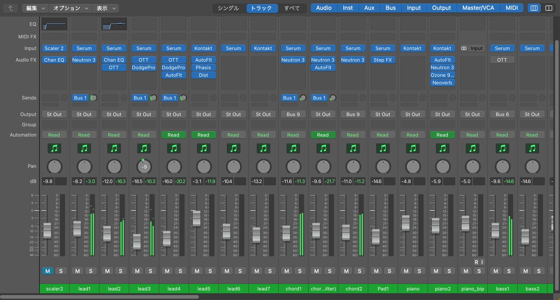Click the music note icon on lead3
Viewport: 560px width, 300px height.
pyautogui.click(x=144, y=148)
